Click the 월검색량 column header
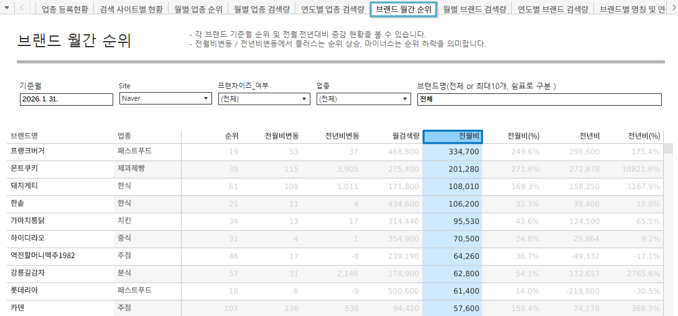The height and width of the screenshot is (316, 678). pyautogui.click(x=406, y=136)
